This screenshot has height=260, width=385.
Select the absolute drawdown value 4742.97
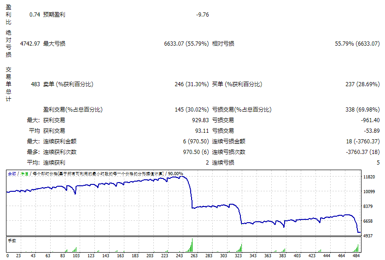click(x=30, y=44)
